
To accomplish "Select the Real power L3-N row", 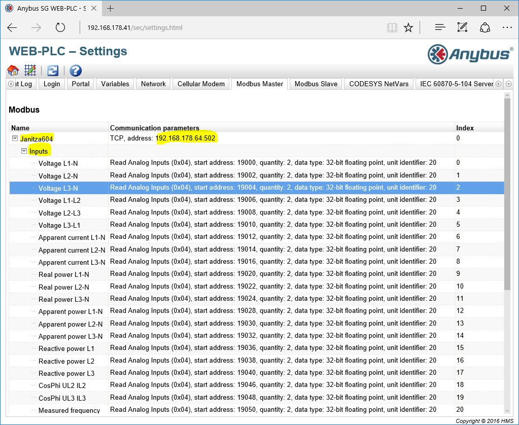I will (257, 299).
